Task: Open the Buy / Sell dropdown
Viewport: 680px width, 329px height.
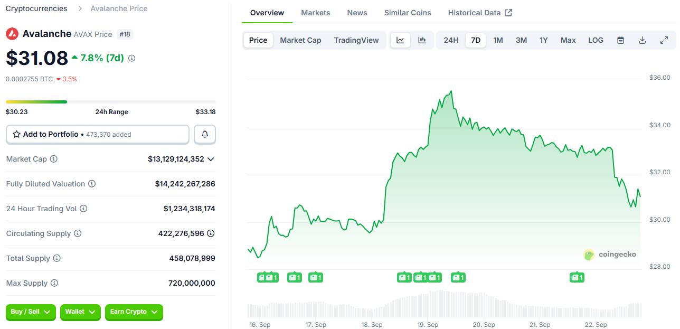Action: 31,312
